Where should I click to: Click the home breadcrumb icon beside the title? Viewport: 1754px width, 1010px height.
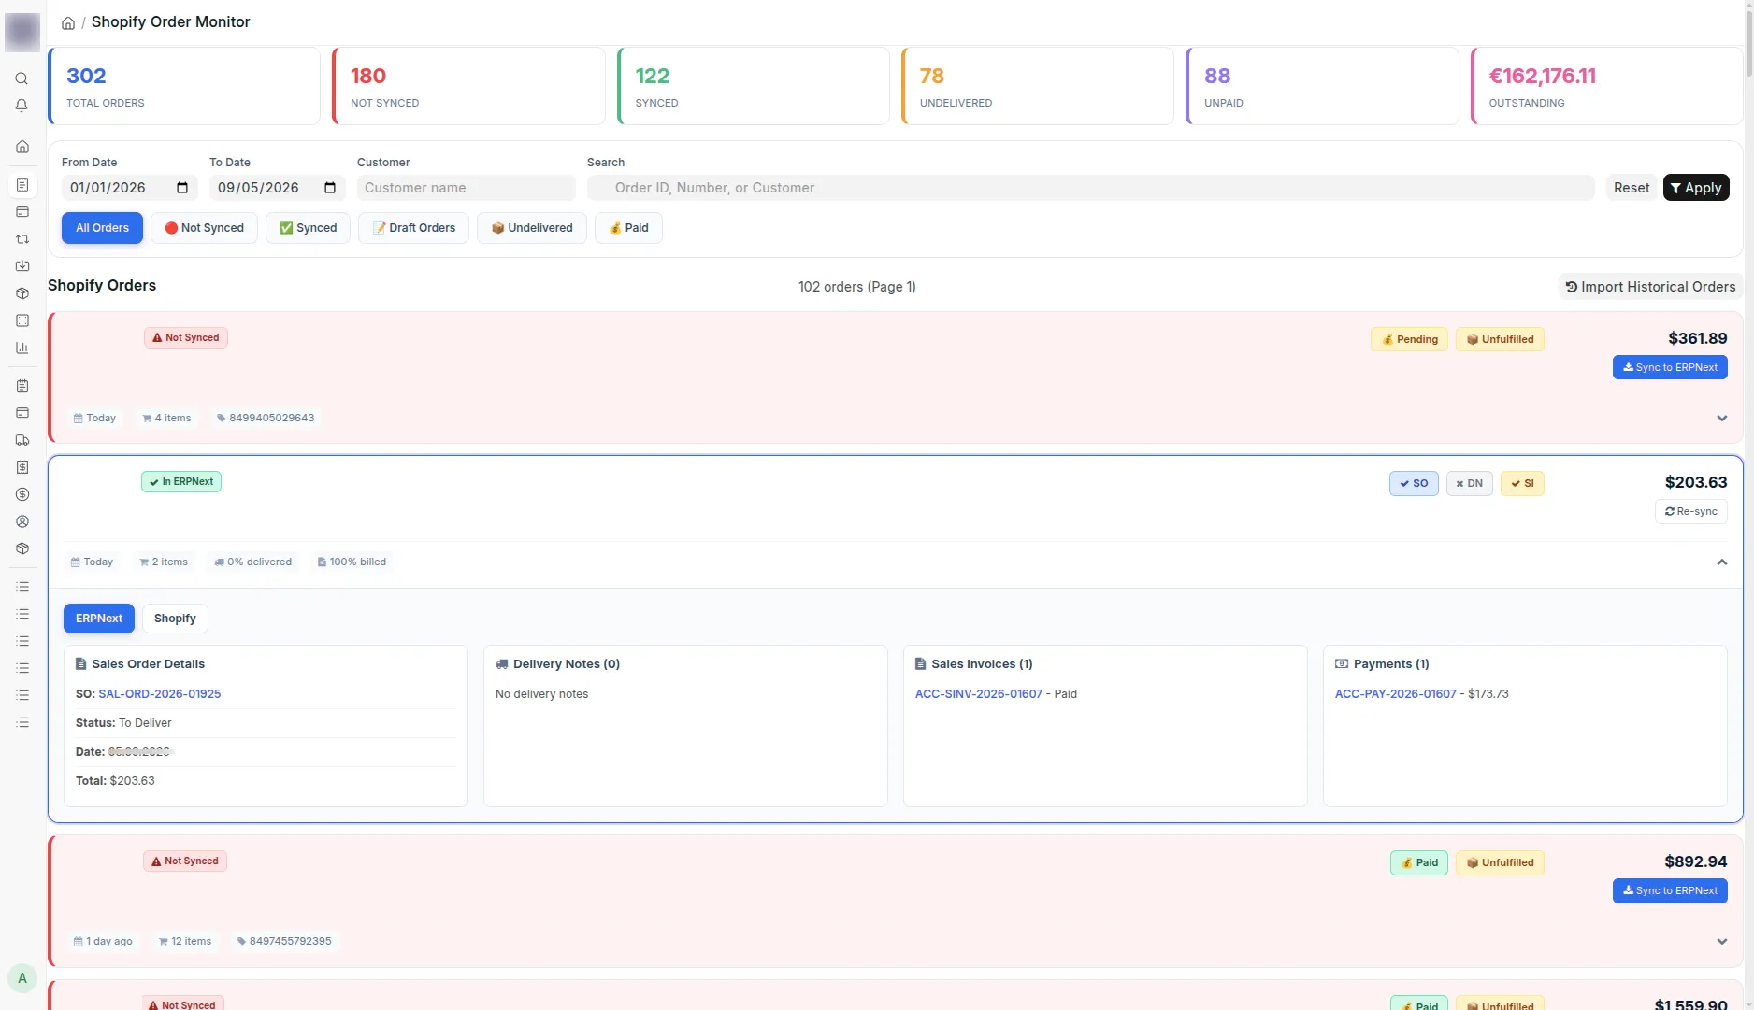point(68,22)
